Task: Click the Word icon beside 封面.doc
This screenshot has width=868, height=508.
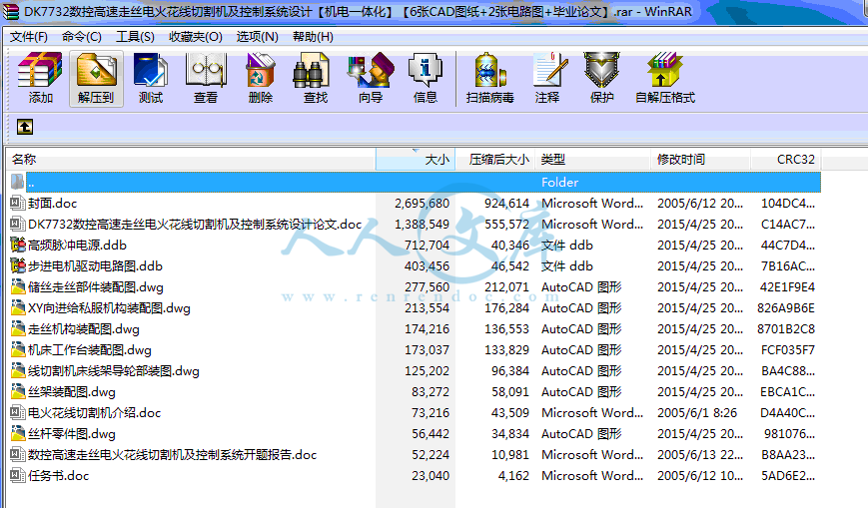Action: 18,203
